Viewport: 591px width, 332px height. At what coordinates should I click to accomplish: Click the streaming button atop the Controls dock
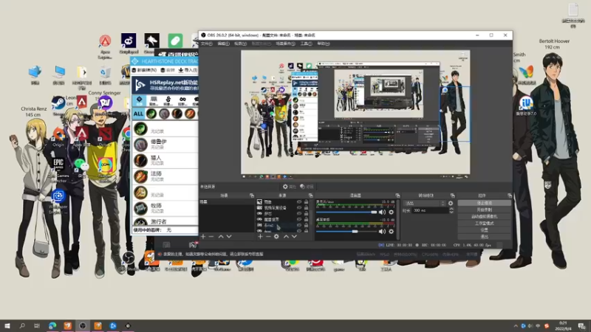(485, 203)
